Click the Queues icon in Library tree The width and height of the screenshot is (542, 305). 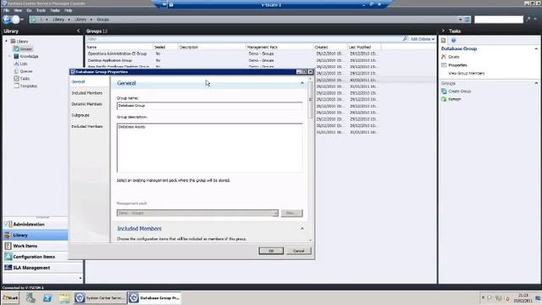[16, 71]
